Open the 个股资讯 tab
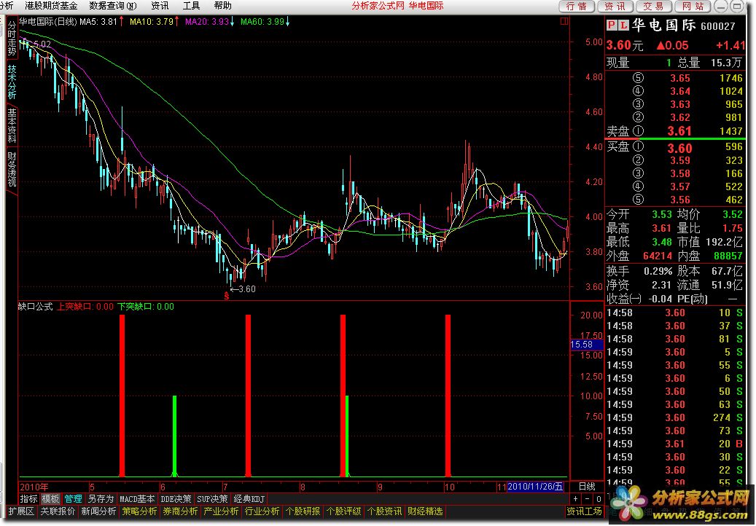 (385, 511)
